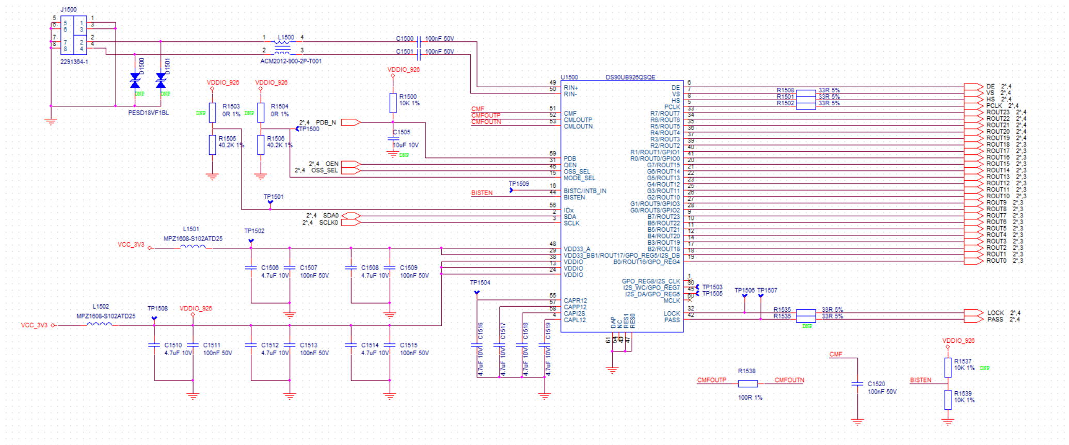Select resistor R1506 symbol

pyautogui.click(x=261, y=145)
